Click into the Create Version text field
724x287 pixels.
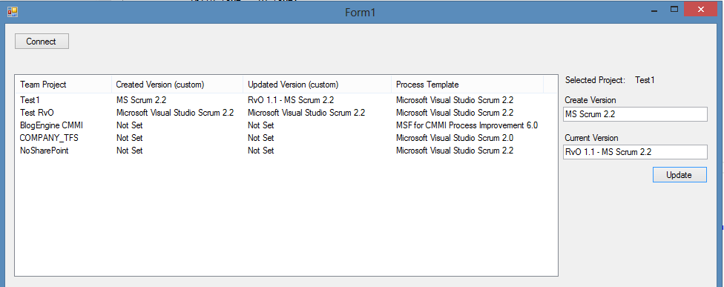[635, 114]
